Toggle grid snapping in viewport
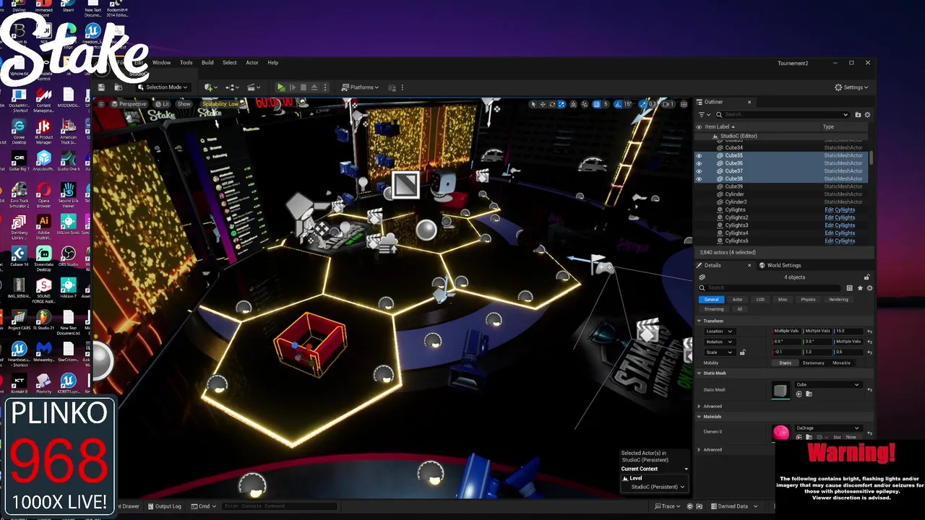925x520 pixels. point(597,104)
